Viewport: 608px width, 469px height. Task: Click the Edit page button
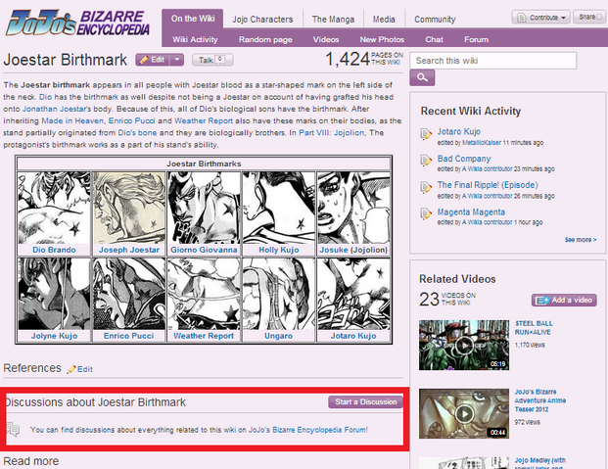[x=153, y=60]
